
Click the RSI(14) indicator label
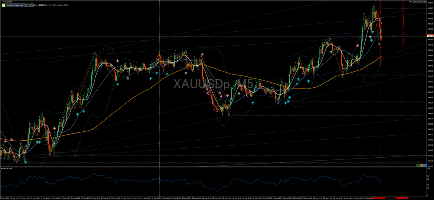(x=7, y=169)
